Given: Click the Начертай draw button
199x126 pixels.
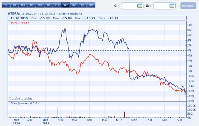Looking at the screenshot, I should pyautogui.click(x=188, y=6).
